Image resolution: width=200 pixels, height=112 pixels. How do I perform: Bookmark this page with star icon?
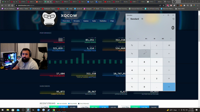(x=163, y=6)
